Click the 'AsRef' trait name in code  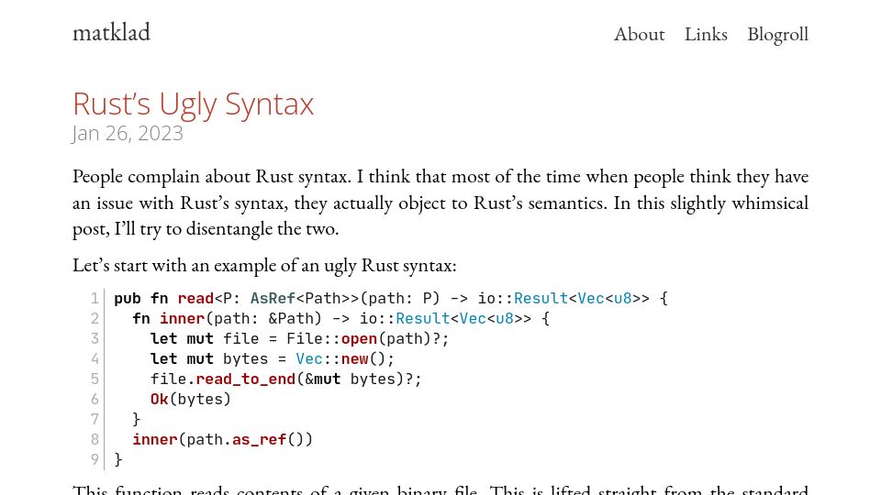(x=273, y=298)
